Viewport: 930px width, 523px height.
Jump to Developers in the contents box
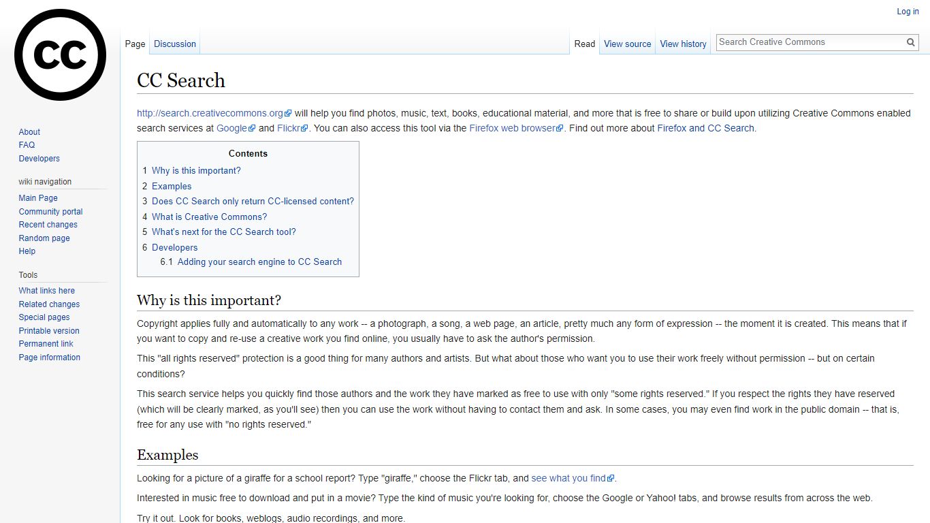click(174, 247)
